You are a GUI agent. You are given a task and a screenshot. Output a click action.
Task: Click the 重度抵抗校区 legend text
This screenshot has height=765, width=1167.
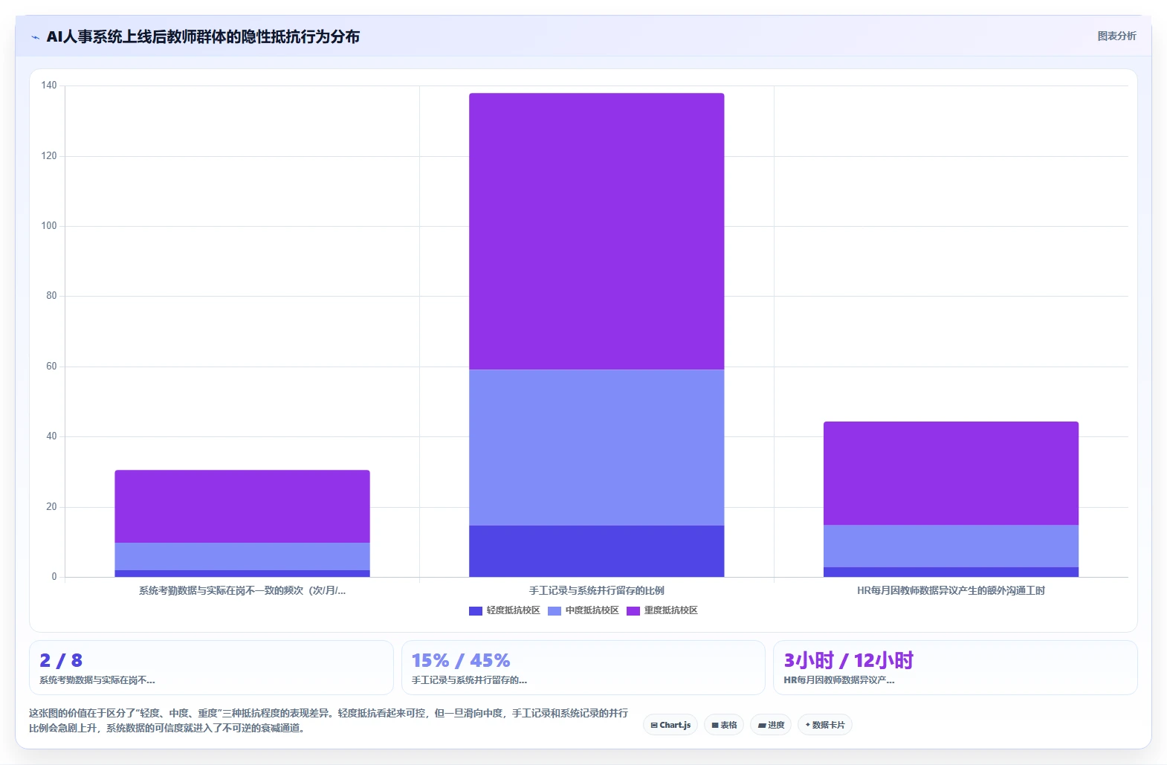(x=671, y=610)
